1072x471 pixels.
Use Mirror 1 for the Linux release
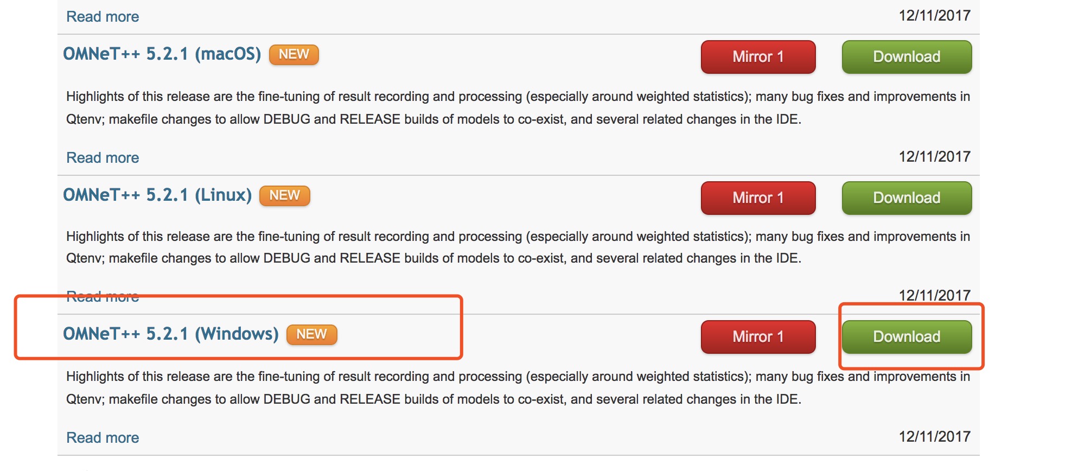[x=758, y=198]
